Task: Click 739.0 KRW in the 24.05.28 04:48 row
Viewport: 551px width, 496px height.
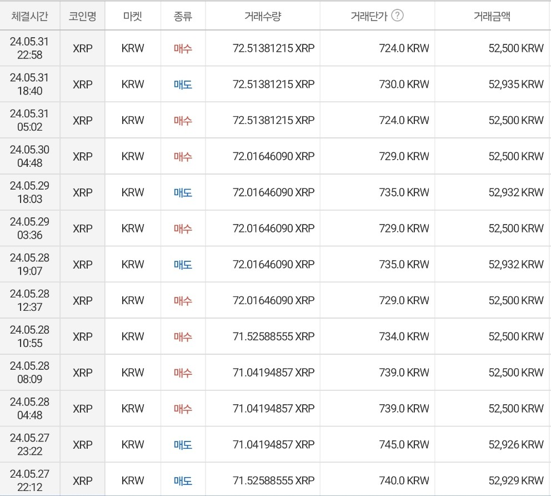Action: (x=404, y=408)
